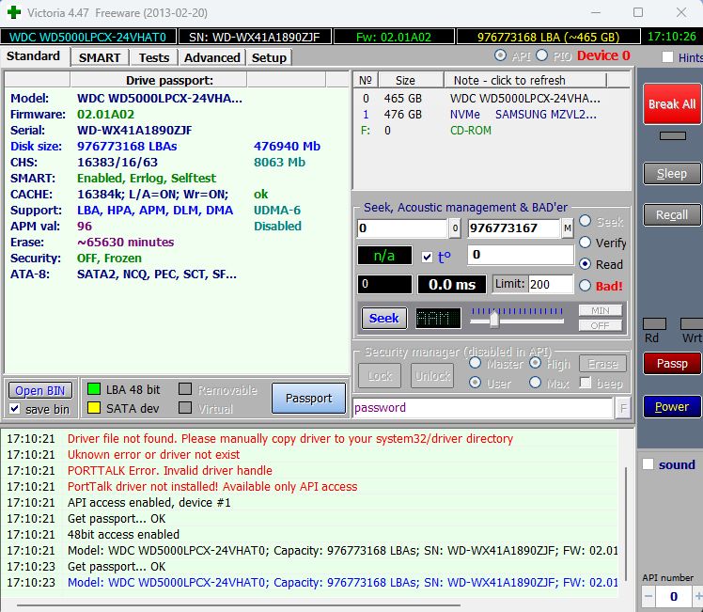Click the Note - click to refresh header
This screenshot has width=703, height=612.
(525, 80)
